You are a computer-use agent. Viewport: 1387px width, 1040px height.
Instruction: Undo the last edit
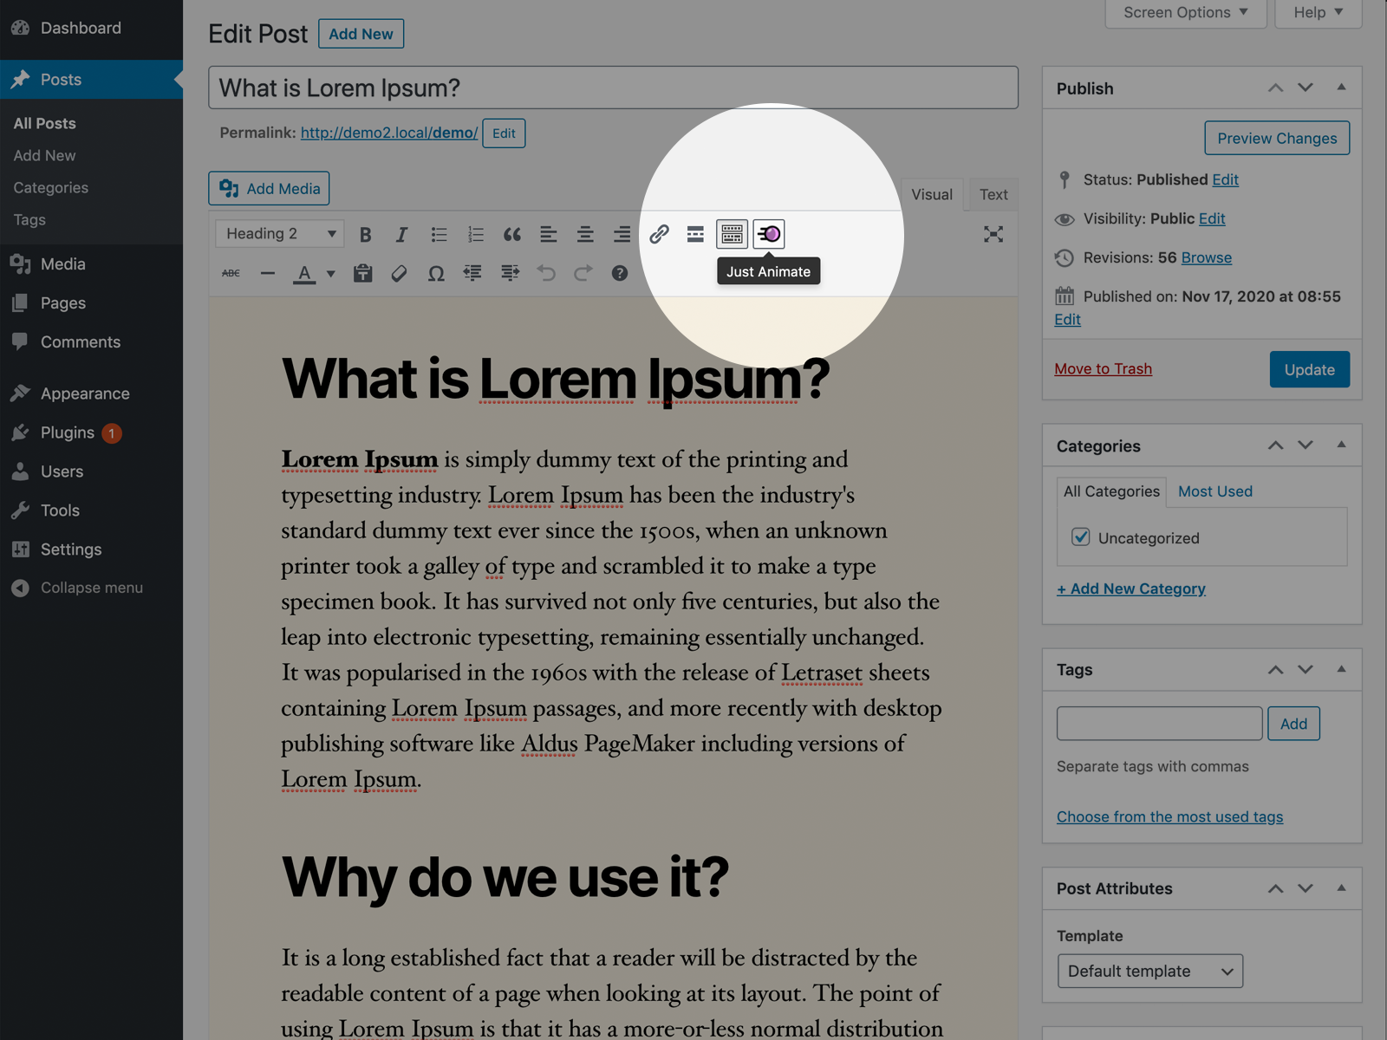(546, 273)
